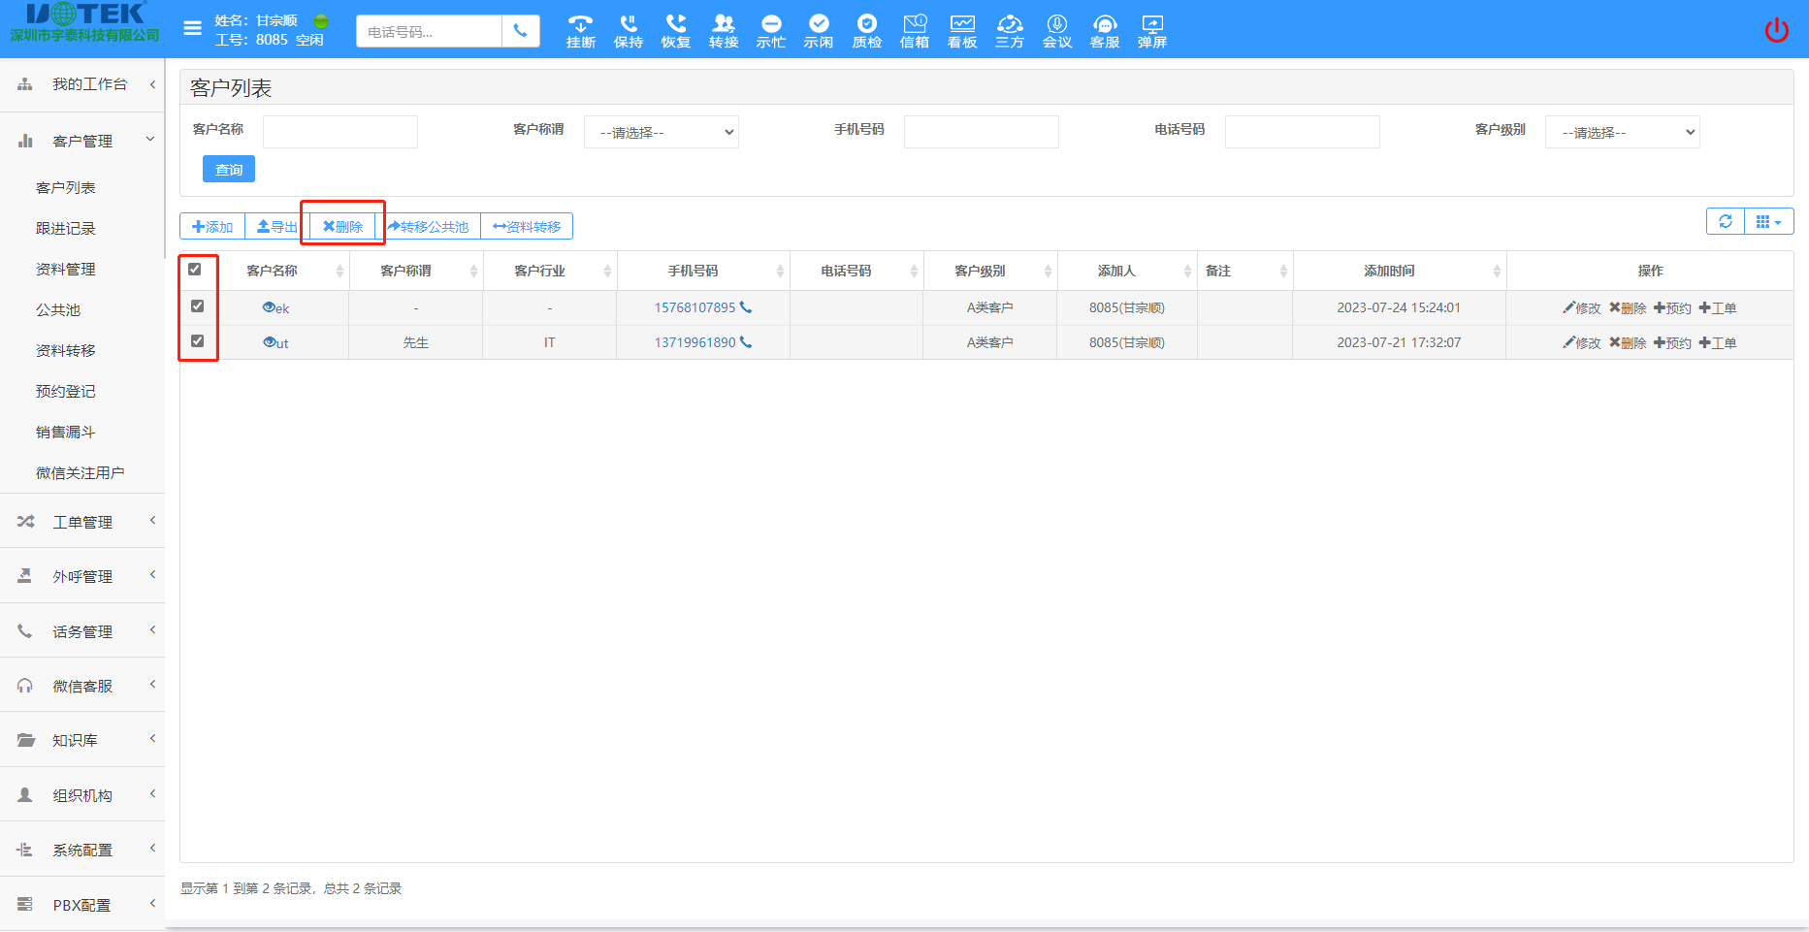Open 跟进记录 in the sidebar
Viewport: 1809px width, 932px height.
tap(66, 229)
